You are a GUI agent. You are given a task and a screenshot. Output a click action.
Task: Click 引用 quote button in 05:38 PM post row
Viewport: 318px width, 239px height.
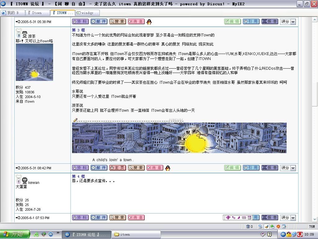point(251,21)
